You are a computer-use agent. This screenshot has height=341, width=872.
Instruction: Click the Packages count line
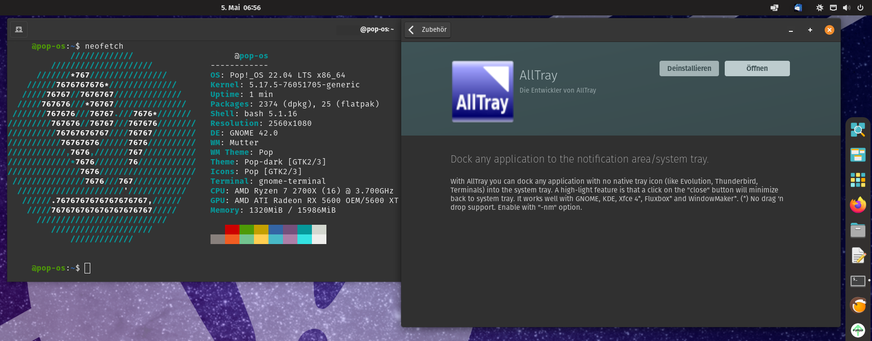295,104
